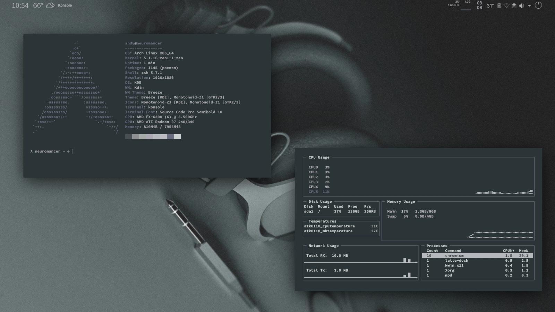
Task: Click the Shell: zsh 5.7.1 line
Action: point(144,73)
